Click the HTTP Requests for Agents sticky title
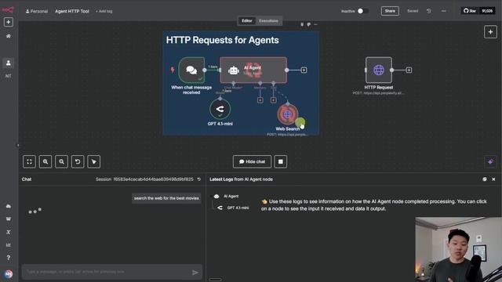The image size is (502, 282). pyautogui.click(x=222, y=40)
